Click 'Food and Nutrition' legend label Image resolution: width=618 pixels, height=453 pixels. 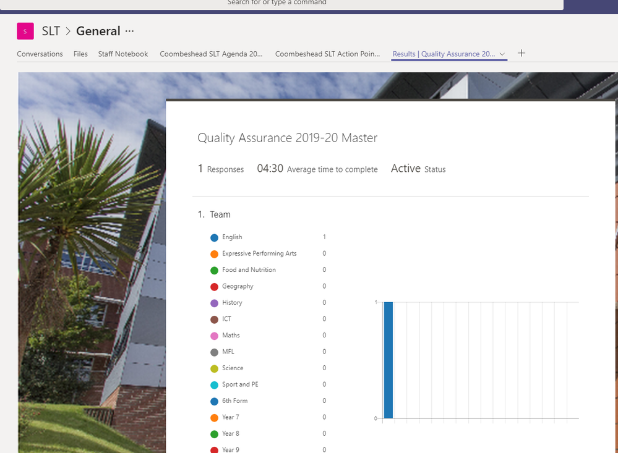(249, 270)
